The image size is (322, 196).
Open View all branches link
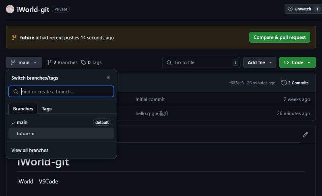tap(30, 150)
